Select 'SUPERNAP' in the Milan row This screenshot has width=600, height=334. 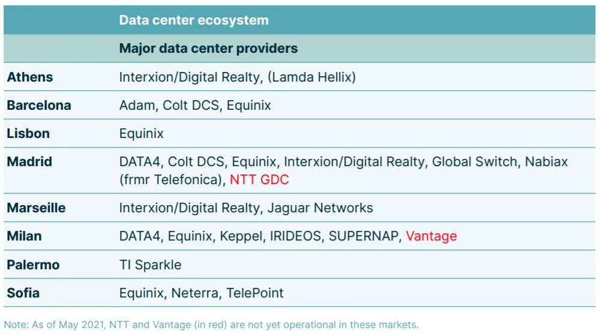[365, 236]
